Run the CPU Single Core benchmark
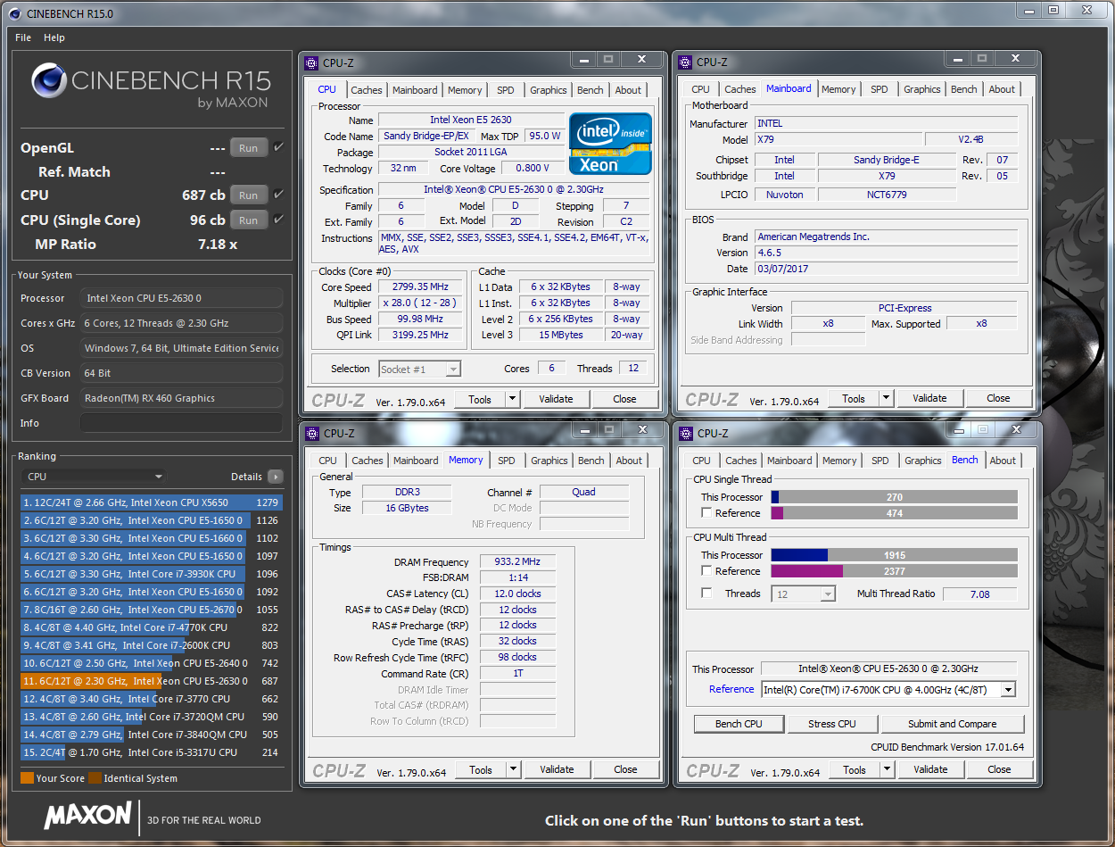 click(249, 220)
